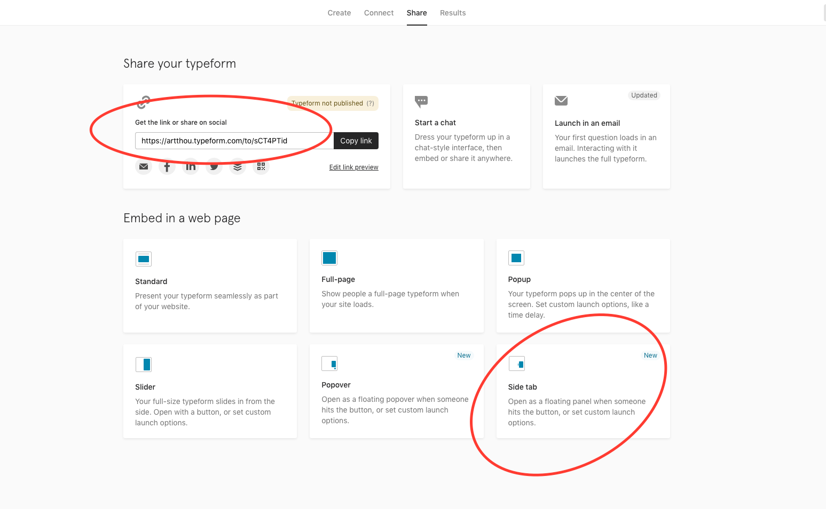Image resolution: width=826 pixels, height=509 pixels.
Task: Choose the Side tab embed option
Action: coord(583,391)
